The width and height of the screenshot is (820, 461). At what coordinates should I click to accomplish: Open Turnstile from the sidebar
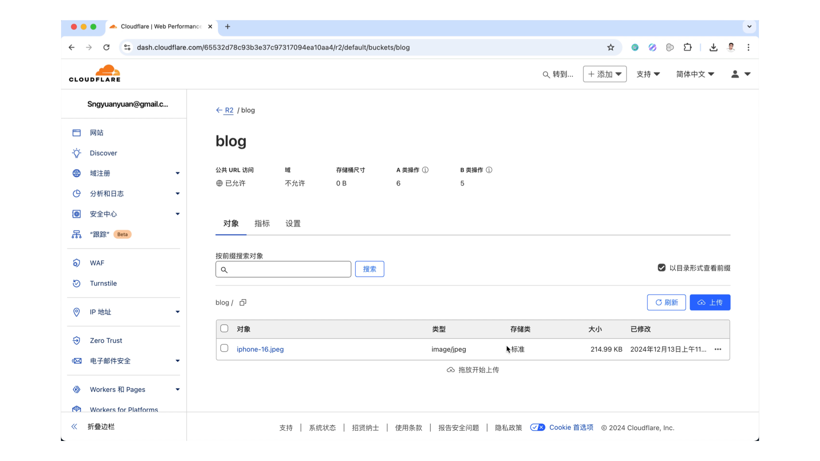[103, 283]
